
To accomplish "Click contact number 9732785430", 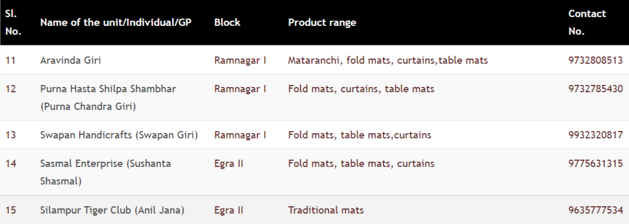I will click(x=596, y=89).
